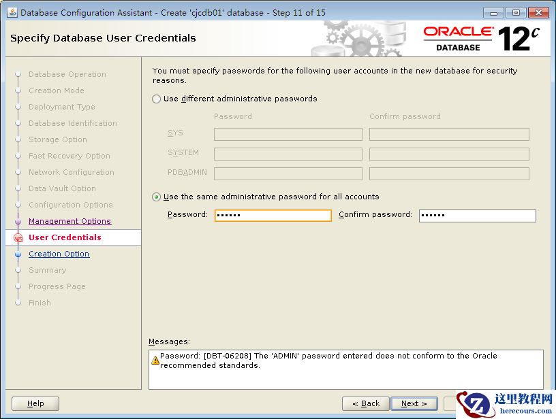Click the Password input field
This screenshot has width=556, height=419.
273,215
